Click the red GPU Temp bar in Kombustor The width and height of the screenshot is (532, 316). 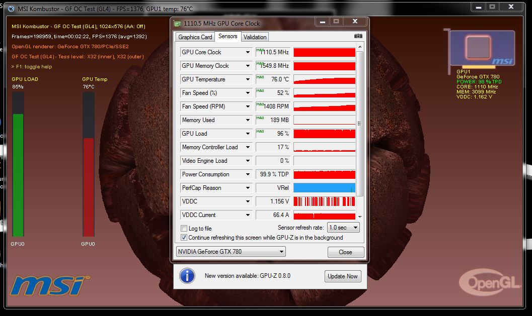click(x=89, y=187)
